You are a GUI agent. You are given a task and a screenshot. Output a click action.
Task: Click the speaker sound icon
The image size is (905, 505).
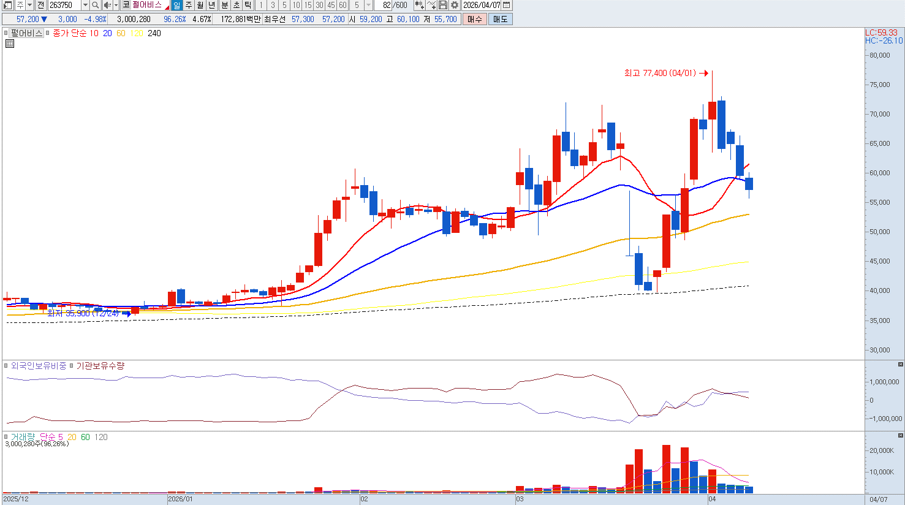click(x=107, y=5)
